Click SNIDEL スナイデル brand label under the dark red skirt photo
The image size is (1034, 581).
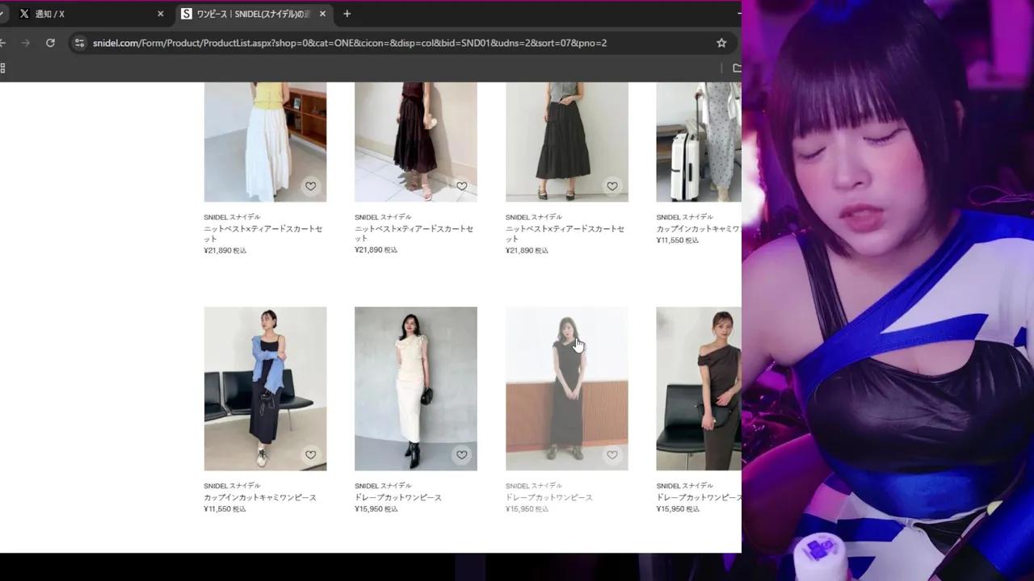pyautogui.click(x=383, y=217)
